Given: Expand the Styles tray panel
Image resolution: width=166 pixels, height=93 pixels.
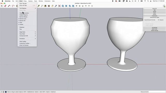Looking at the screenshot, I should click(x=155, y=13).
